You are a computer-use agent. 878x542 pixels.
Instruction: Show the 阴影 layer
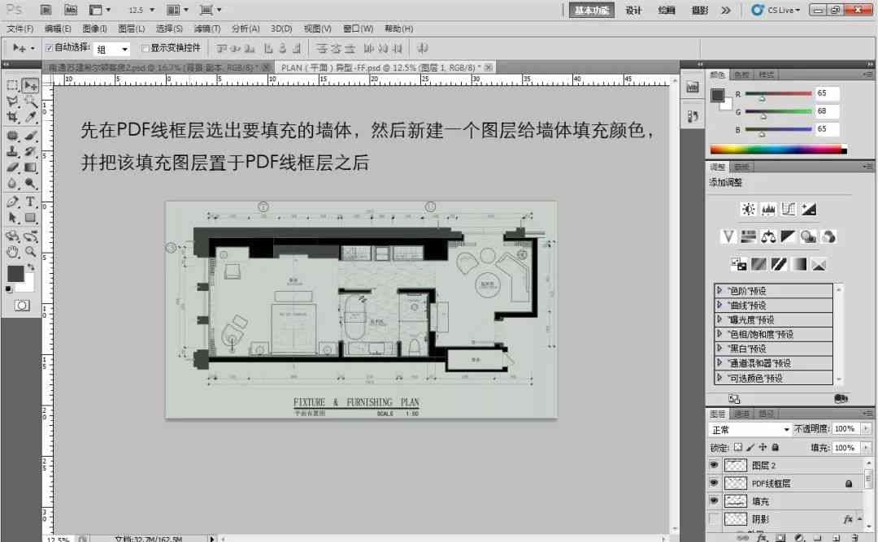(714, 519)
